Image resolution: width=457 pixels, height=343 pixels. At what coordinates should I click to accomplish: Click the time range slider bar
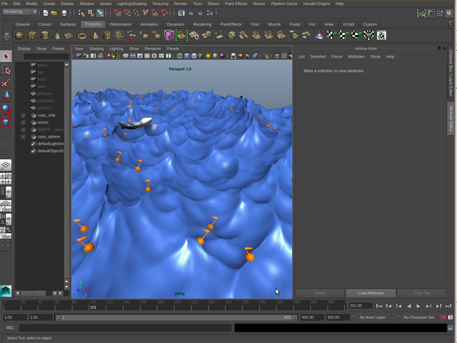(175, 317)
